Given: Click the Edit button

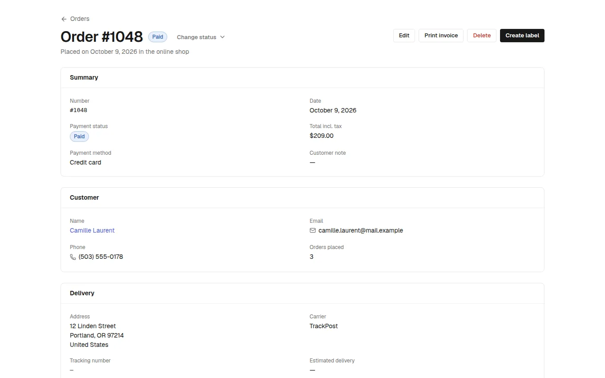Looking at the screenshot, I should [404, 36].
